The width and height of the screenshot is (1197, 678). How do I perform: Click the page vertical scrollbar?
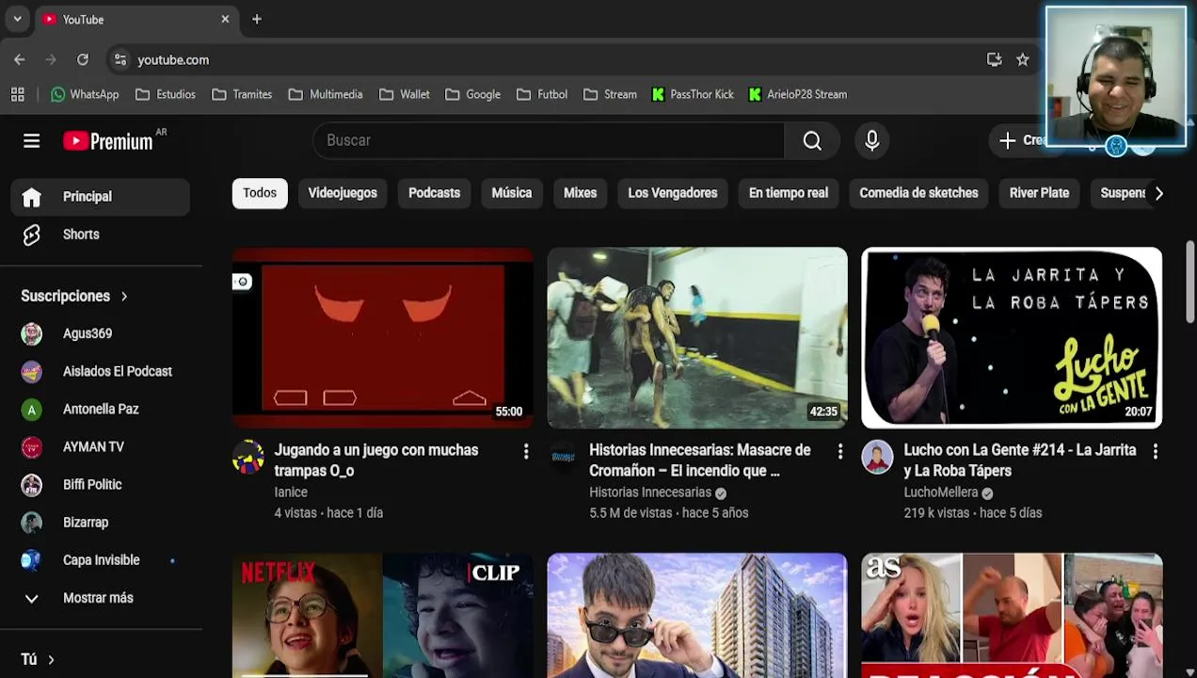(1190, 282)
